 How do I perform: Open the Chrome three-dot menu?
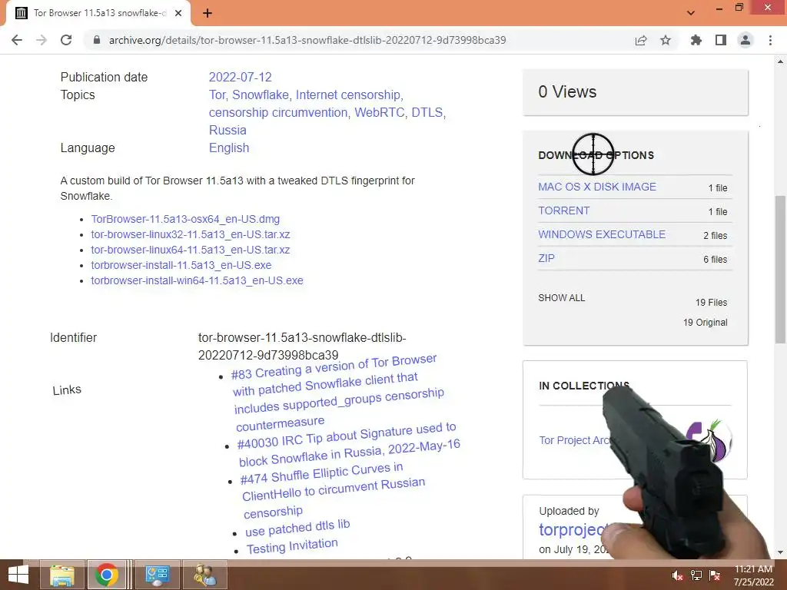click(770, 40)
